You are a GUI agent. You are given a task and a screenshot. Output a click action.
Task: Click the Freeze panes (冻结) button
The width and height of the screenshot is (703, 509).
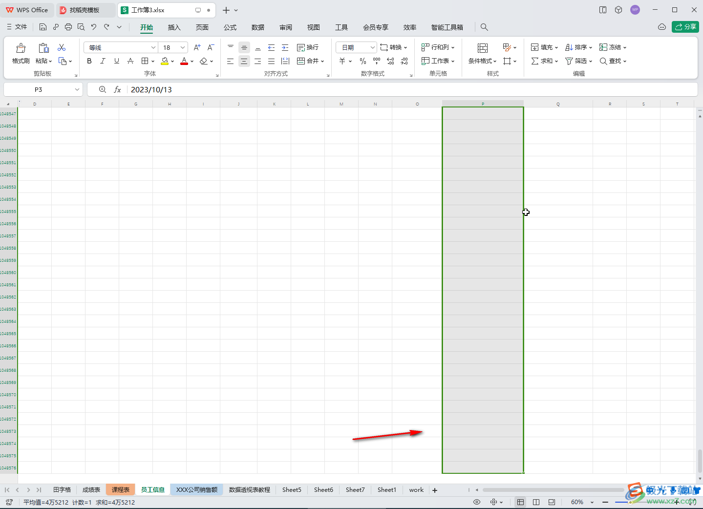(613, 47)
